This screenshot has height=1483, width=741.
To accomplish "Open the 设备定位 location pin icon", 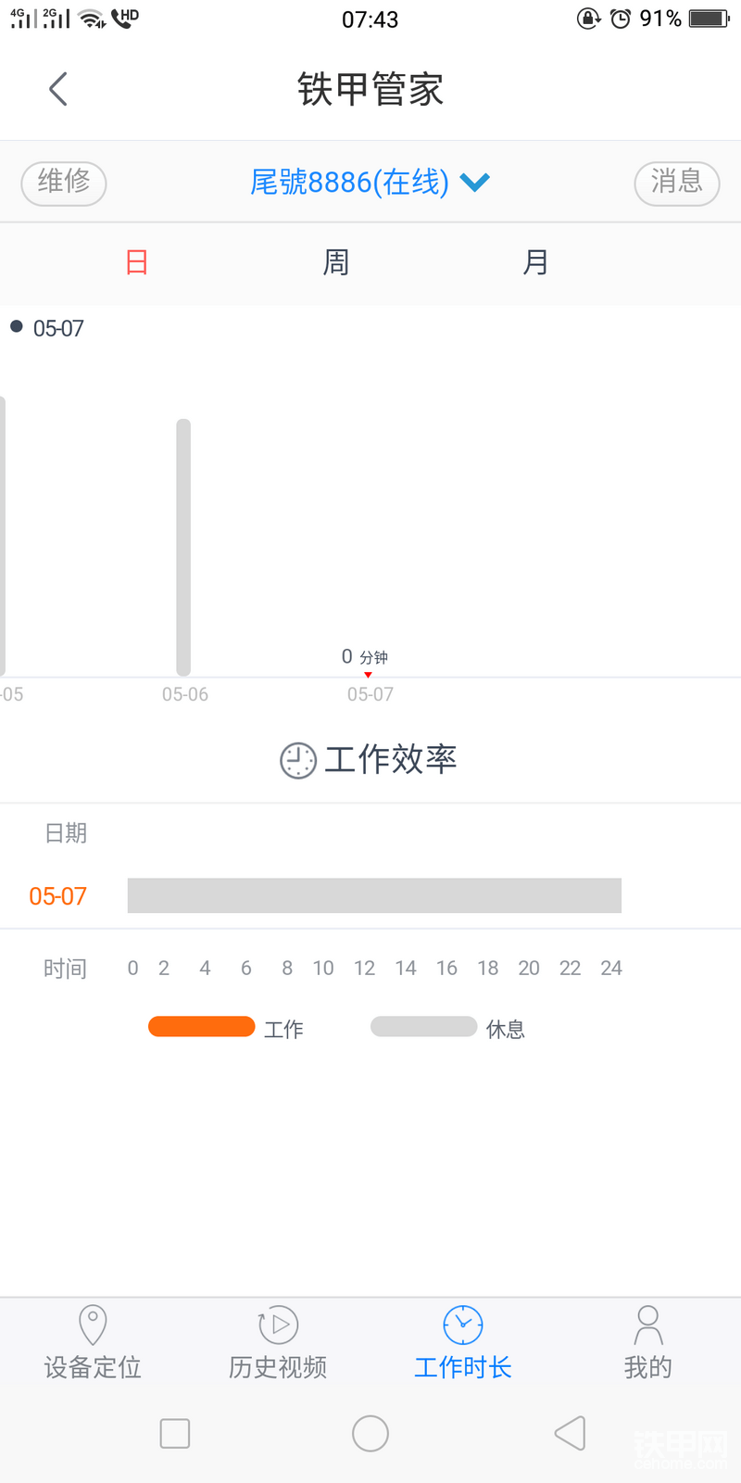I will pos(93,1325).
